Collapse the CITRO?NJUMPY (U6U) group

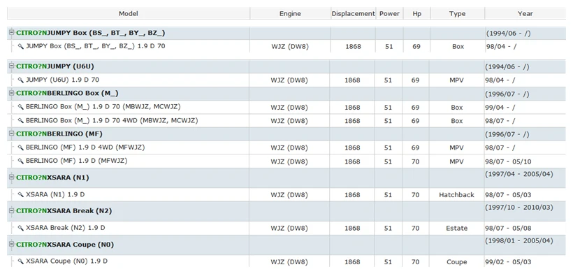pos(12,66)
